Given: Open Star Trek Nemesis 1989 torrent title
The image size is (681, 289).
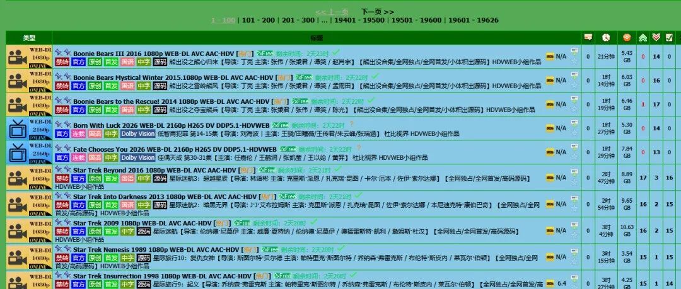Looking at the screenshot, I should coord(156,249).
